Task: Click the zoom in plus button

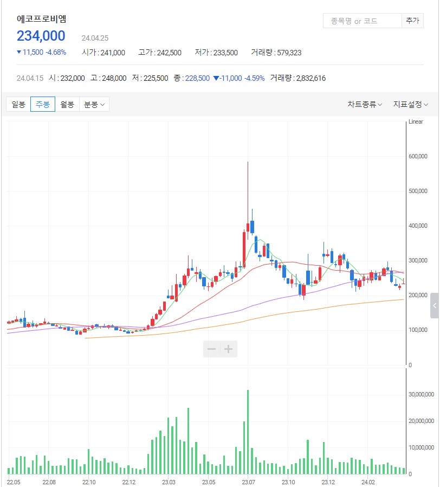Action: (x=229, y=349)
